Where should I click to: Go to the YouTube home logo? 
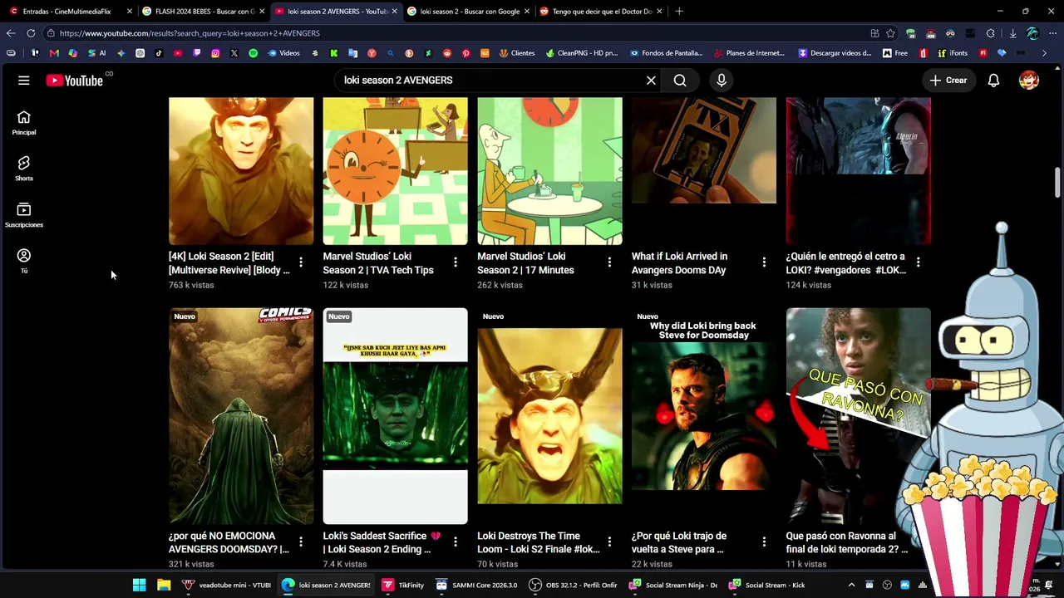[x=74, y=81]
